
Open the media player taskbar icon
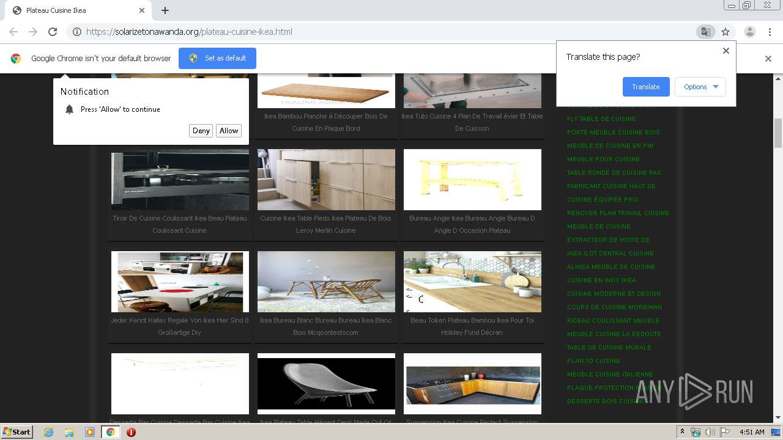pyautogui.click(x=90, y=432)
